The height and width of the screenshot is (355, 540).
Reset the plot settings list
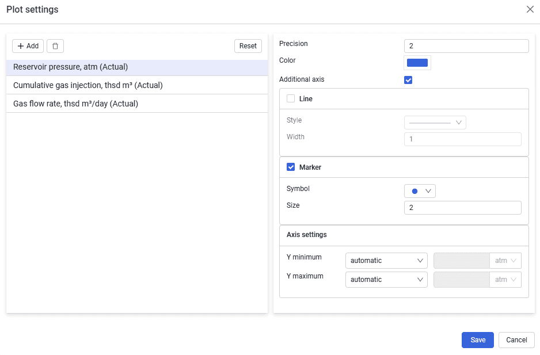tap(248, 46)
